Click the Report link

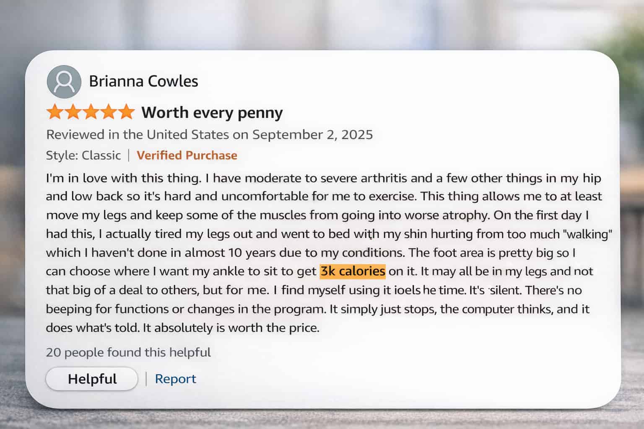pyautogui.click(x=175, y=379)
